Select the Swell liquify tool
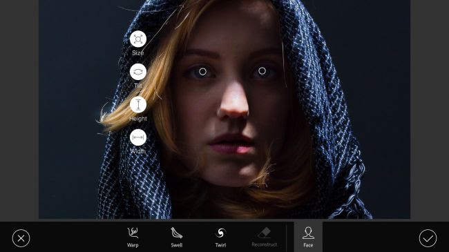The height and width of the screenshot is (252, 449). (x=177, y=237)
